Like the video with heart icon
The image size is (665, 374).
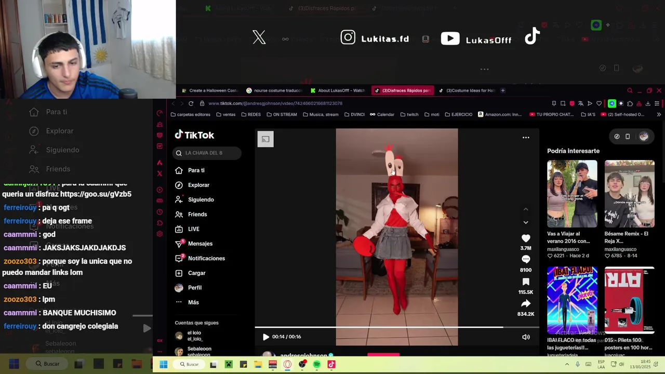(526, 238)
